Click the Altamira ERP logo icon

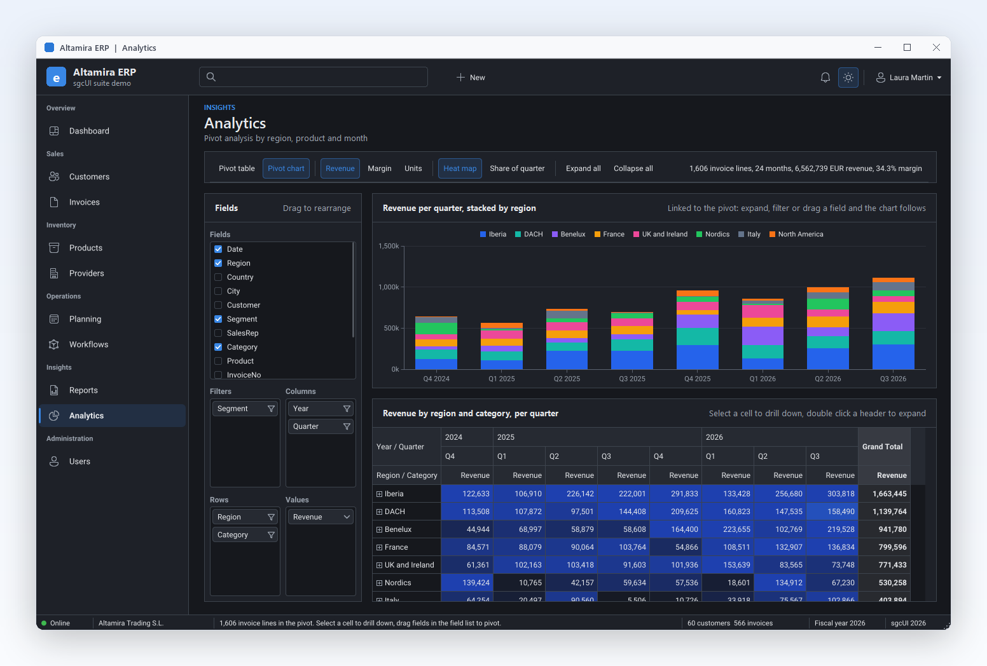click(56, 77)
